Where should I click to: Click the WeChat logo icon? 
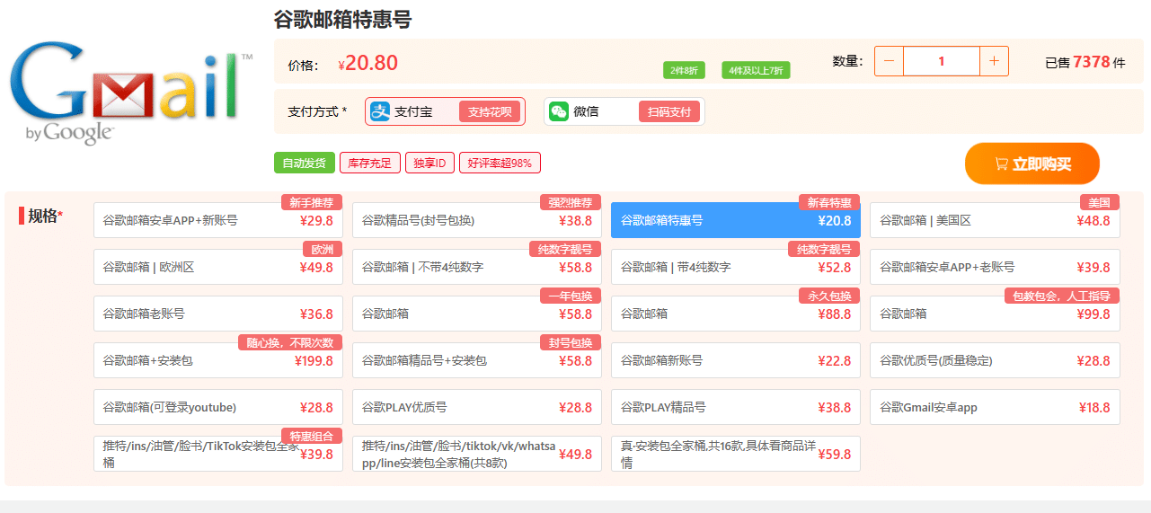point(559,111)
